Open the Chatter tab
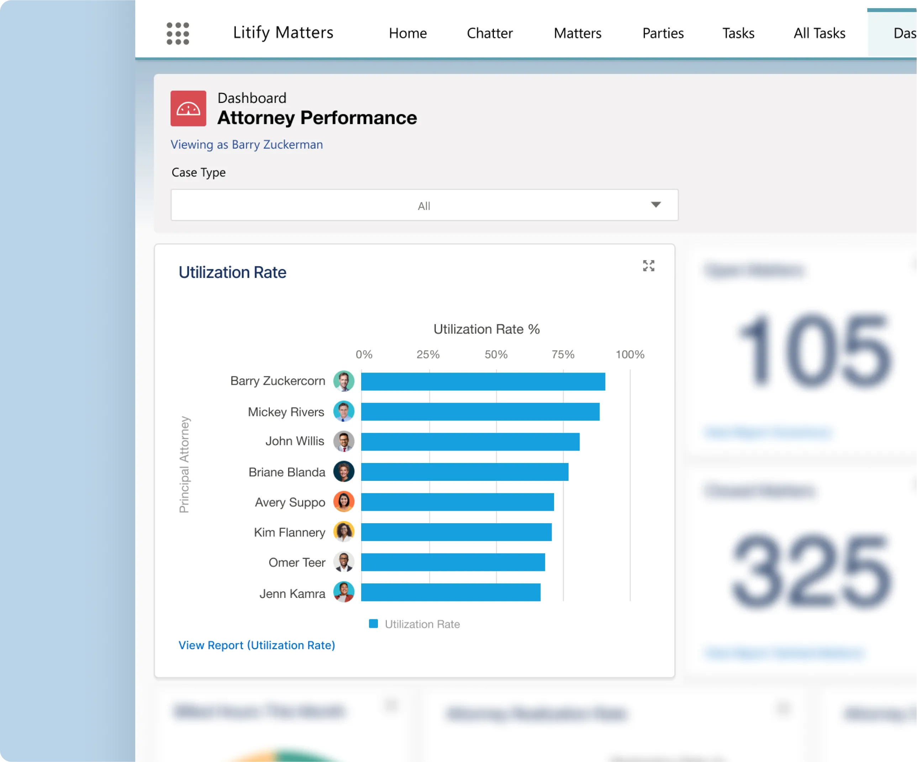Viewport: 917px width, 762px height. pos(490,33)
